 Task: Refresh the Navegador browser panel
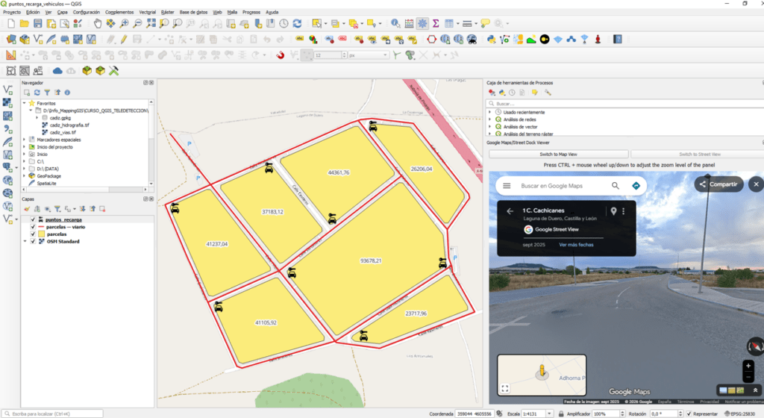pyautogui.click(x=37, y=93)
